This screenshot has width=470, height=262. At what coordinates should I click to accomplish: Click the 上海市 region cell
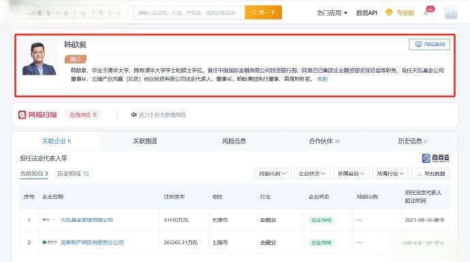[x=220, y=242]
